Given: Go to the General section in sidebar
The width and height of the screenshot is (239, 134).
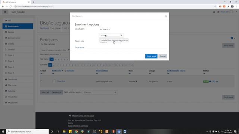Looking at the screenshot, I should (18, 50).
